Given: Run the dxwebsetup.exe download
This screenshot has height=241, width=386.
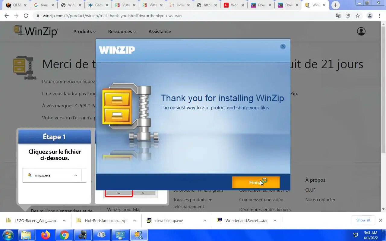Looking at the screenshot, I should [169, 221].
